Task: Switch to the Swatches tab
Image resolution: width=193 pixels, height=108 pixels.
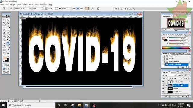Action: (x=172, y=35)
